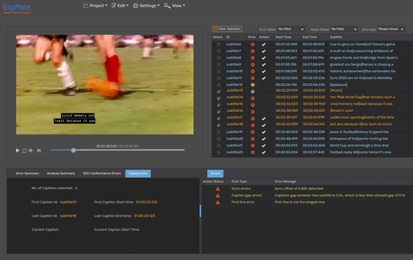Open the Action Status filter dropdown
This screenshot has width=413, height=260.
coord(344,29)
